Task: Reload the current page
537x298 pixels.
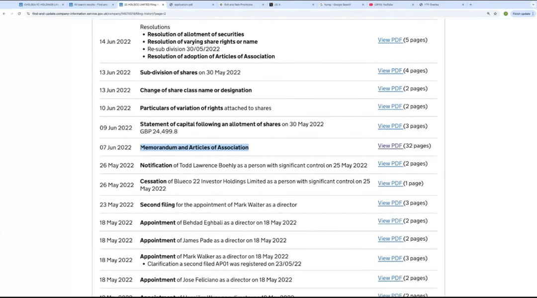Action: pos(19,13)
